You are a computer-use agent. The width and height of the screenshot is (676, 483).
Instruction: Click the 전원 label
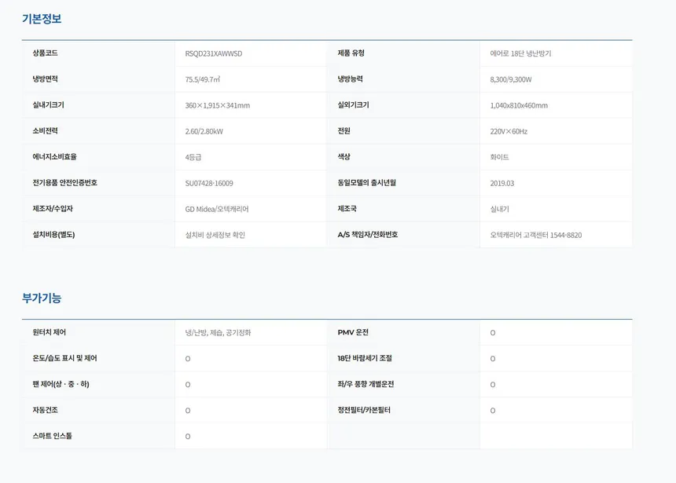pos(344,130)
